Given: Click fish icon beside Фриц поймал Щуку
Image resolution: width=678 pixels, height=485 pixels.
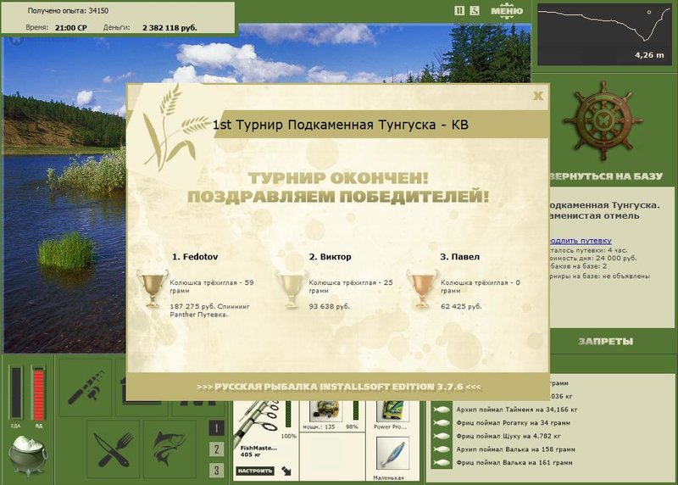Looking at the screenshot, I should [x=442, y=436].
